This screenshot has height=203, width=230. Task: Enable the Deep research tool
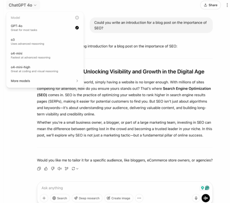(87, 198)
